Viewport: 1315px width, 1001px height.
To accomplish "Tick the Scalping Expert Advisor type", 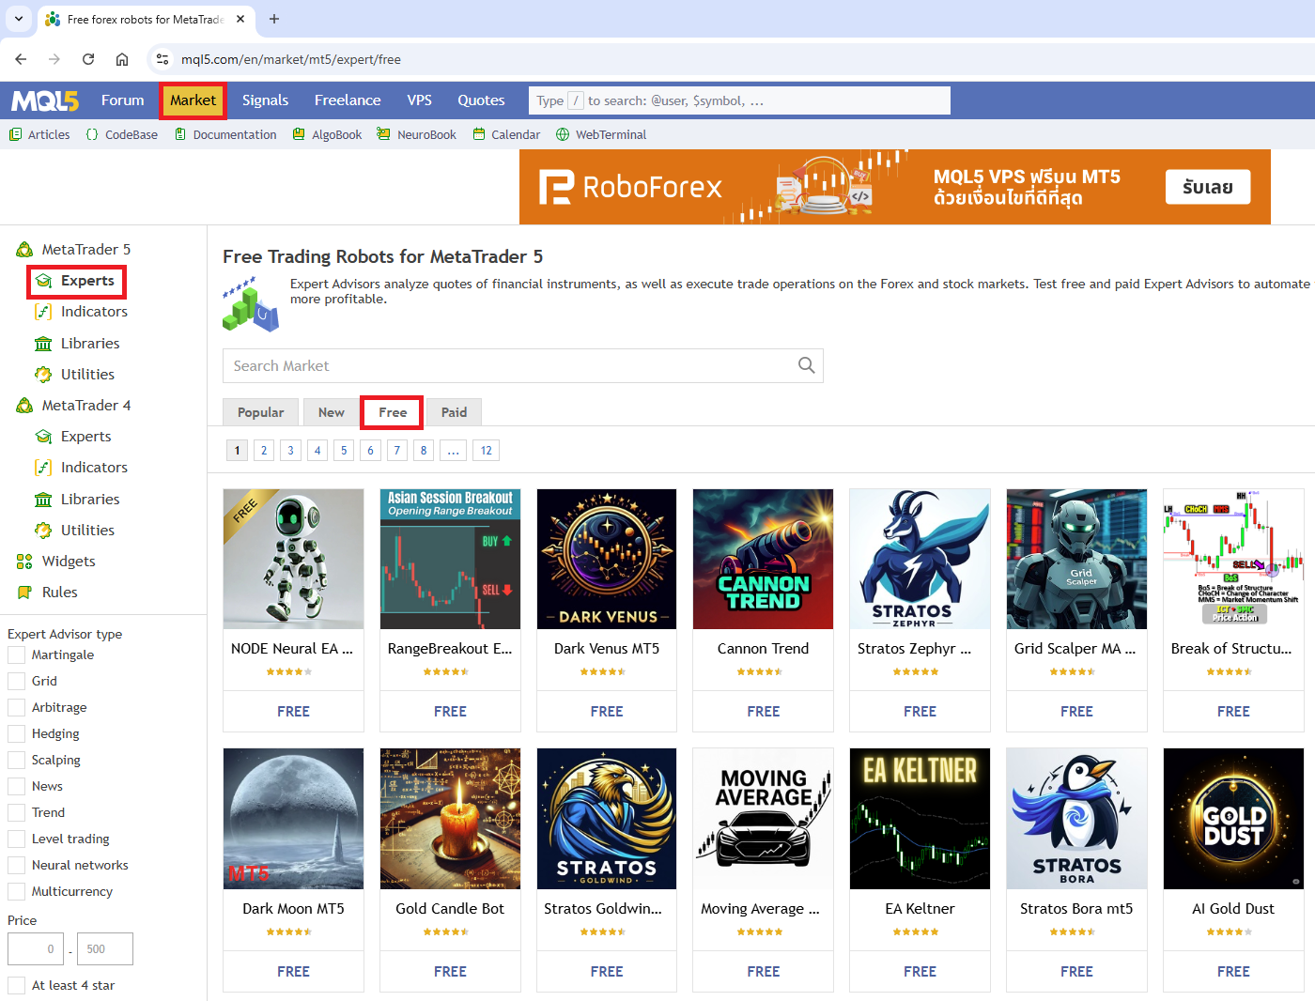I will coord(16,760).
